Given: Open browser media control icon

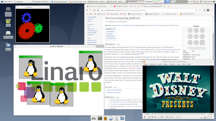Looking at the screenshot, I should [x=204, y=10].
